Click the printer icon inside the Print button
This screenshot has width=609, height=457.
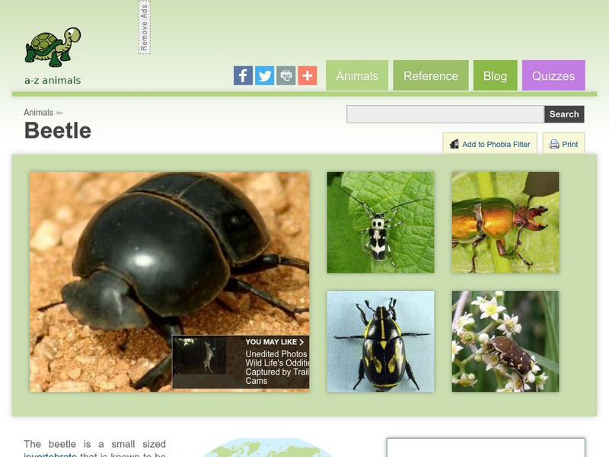tap(553, 144)
